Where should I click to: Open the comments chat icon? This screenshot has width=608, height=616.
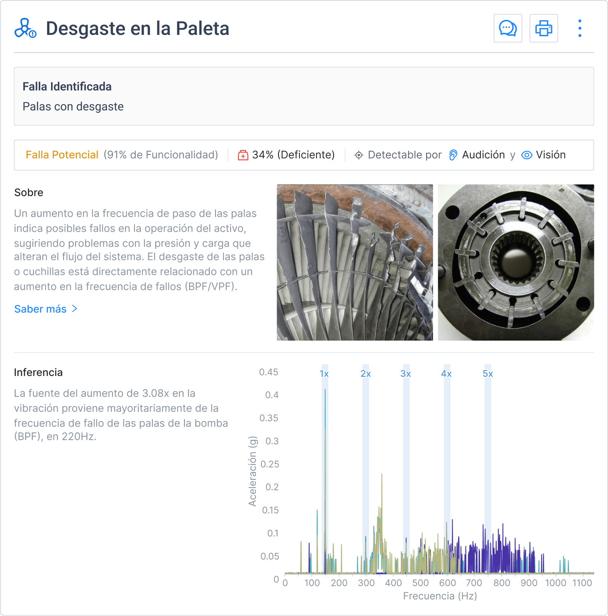coord(507,28)
